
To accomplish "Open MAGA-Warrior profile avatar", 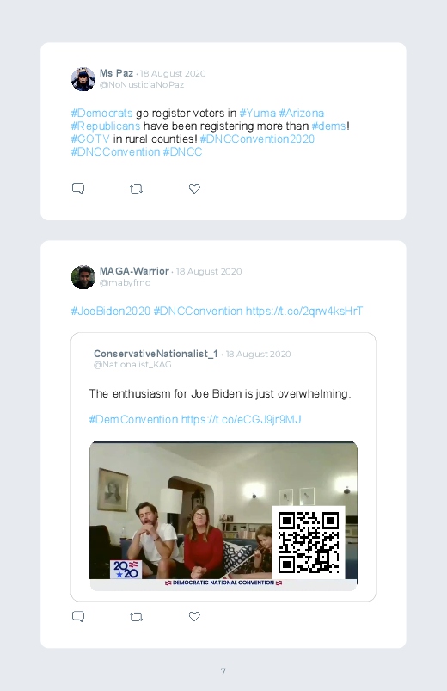I will pyautogui.click(x=83, y=277).
